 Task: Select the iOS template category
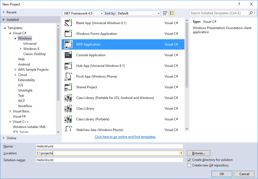(21, 85)
